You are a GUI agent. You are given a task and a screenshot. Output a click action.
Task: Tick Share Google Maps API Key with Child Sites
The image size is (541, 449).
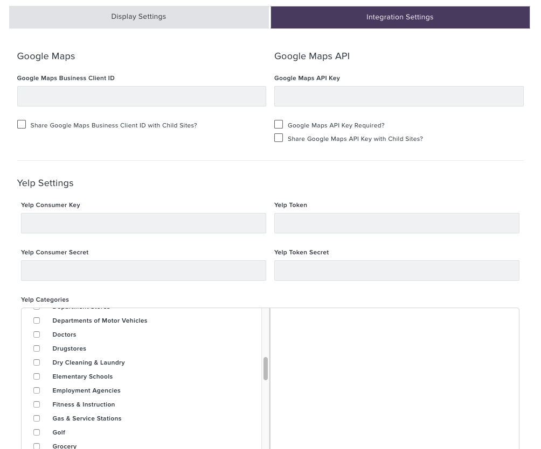[279, 138]
